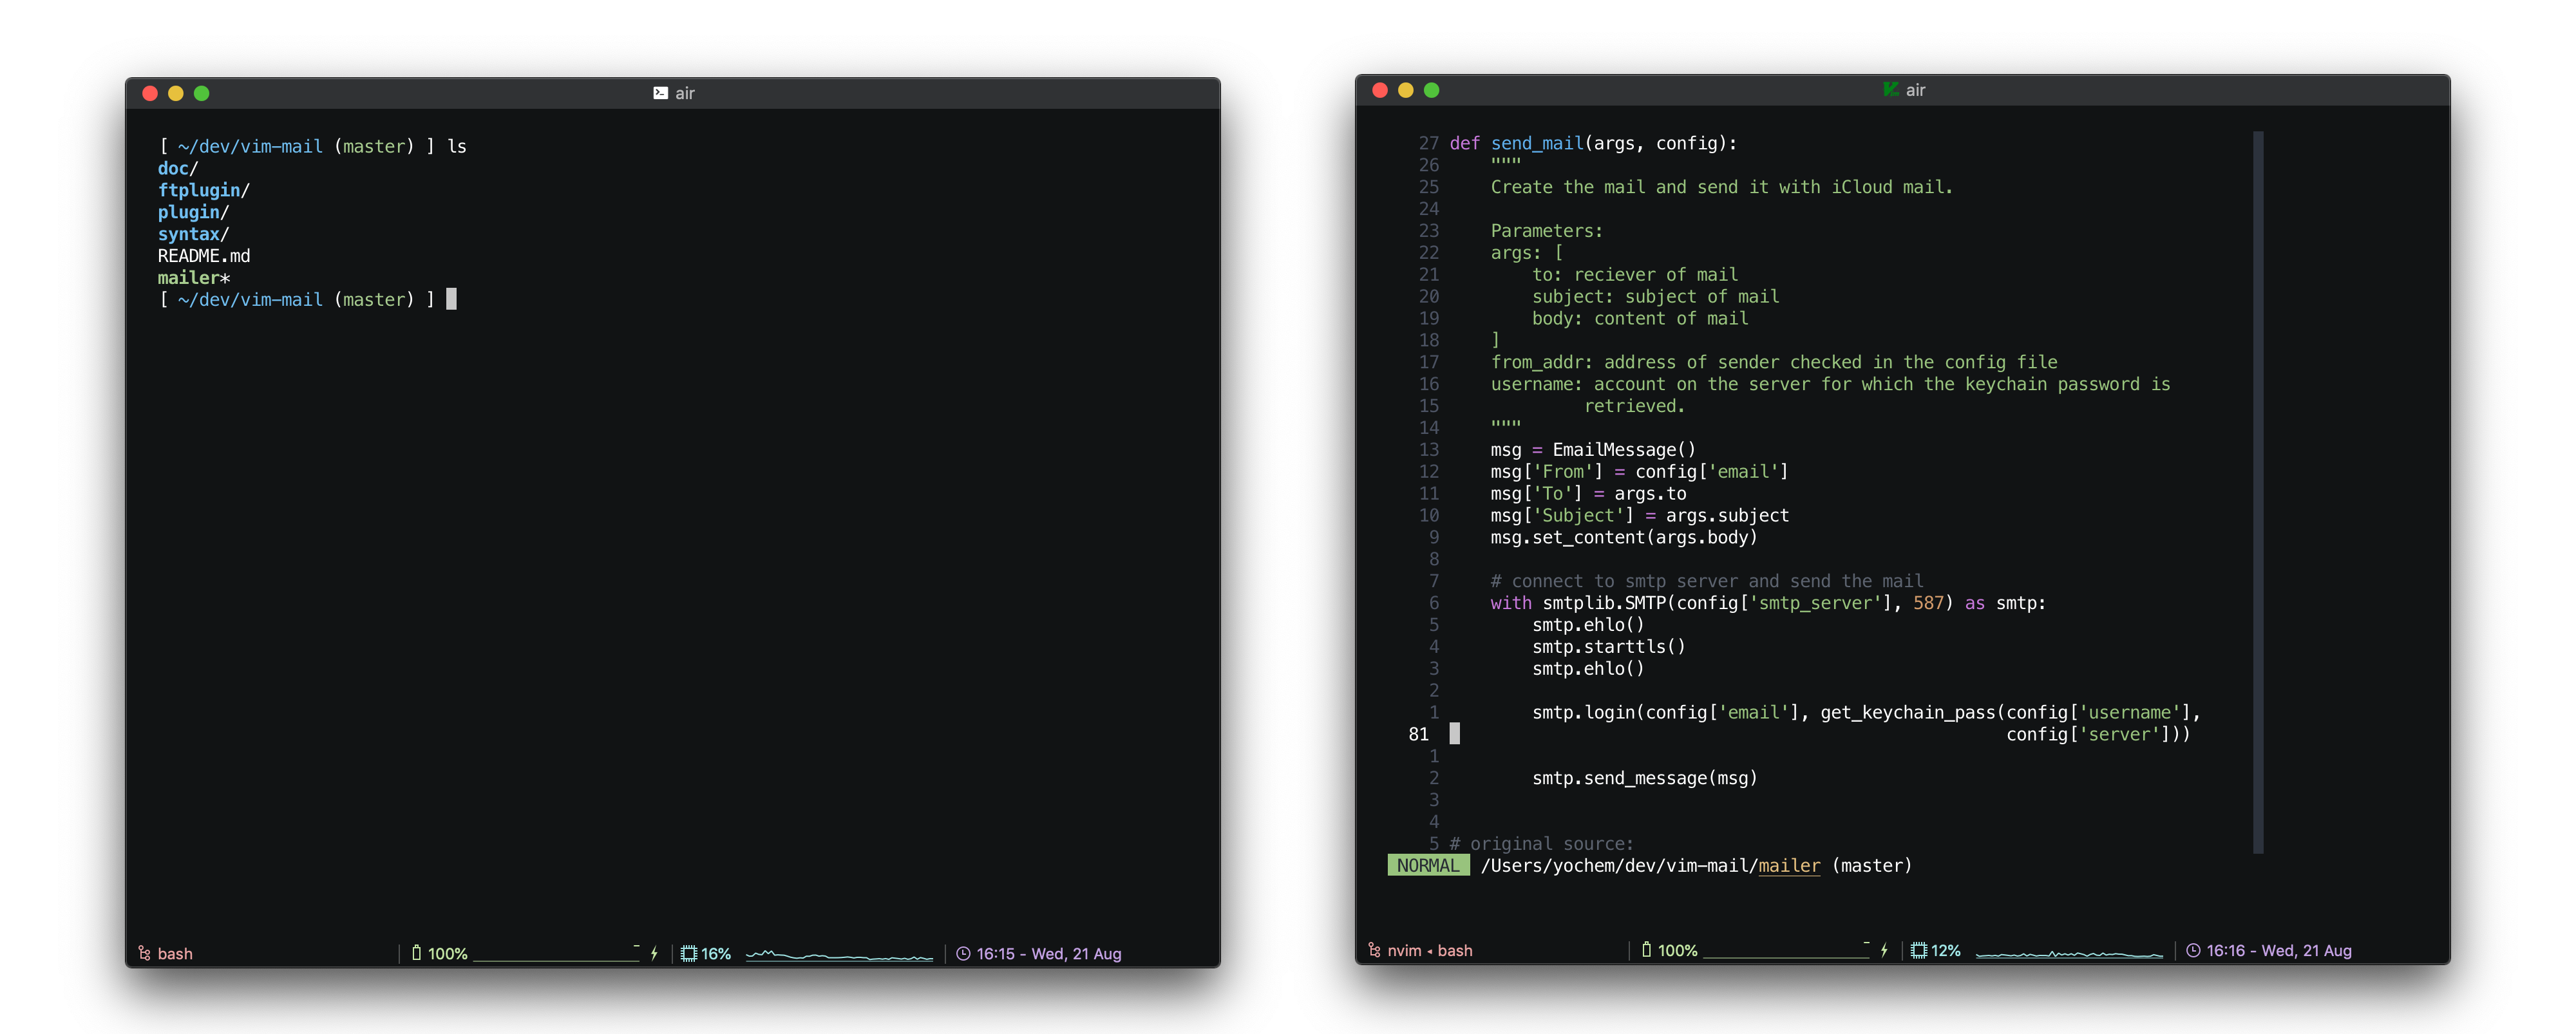Image resolution: width=2576 pixels, height=1034 pixels.
Task: Click the 'msg.set_content(args.body)' line
Action: [1624, 538]
